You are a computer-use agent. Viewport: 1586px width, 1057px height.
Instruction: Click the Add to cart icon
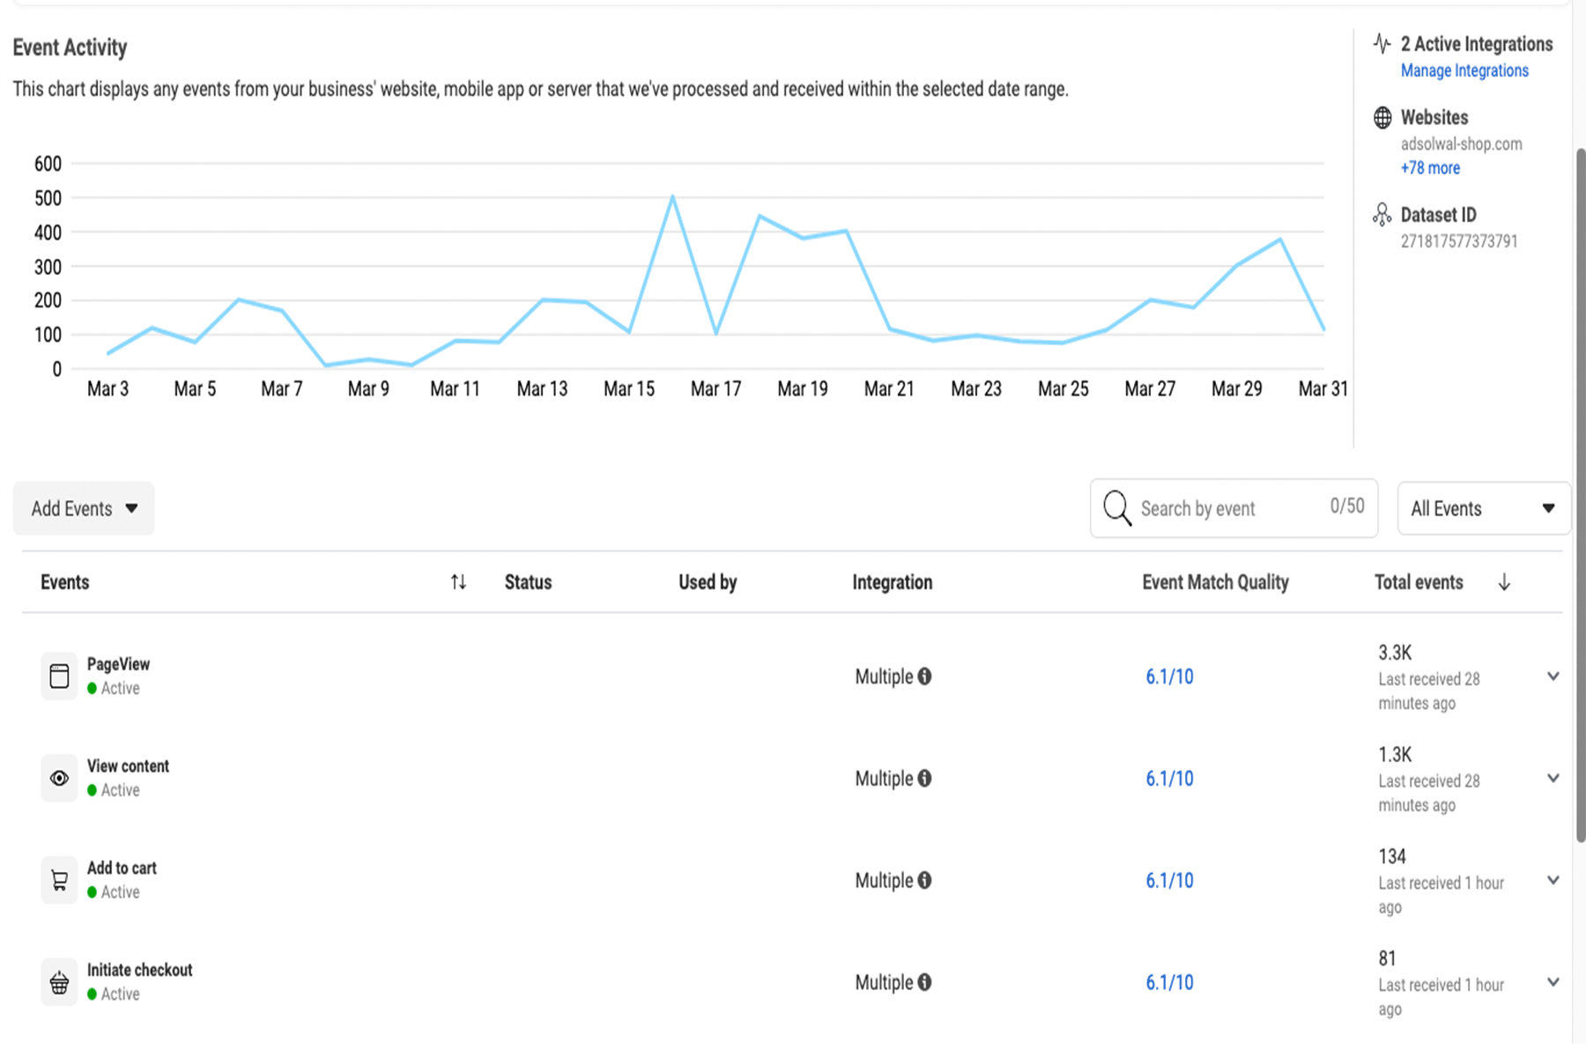[59, 880]
